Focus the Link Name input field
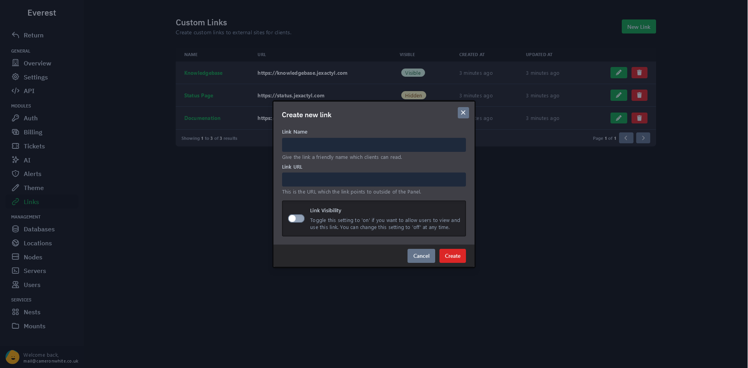748x368 pixels. (x=374, y=145)
